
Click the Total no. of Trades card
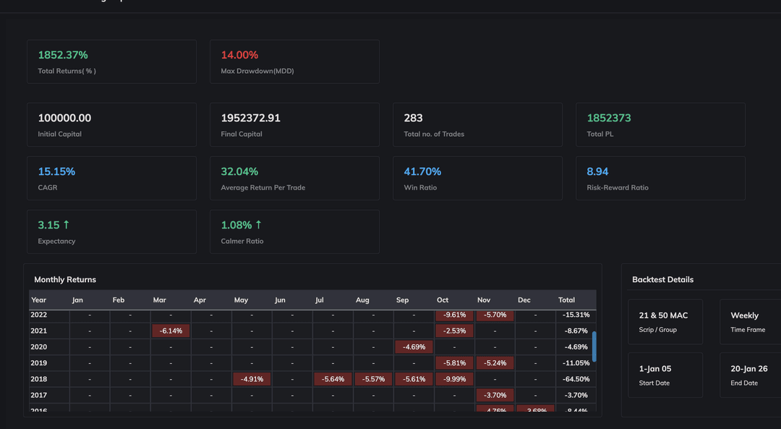click(x=477, y=124)
